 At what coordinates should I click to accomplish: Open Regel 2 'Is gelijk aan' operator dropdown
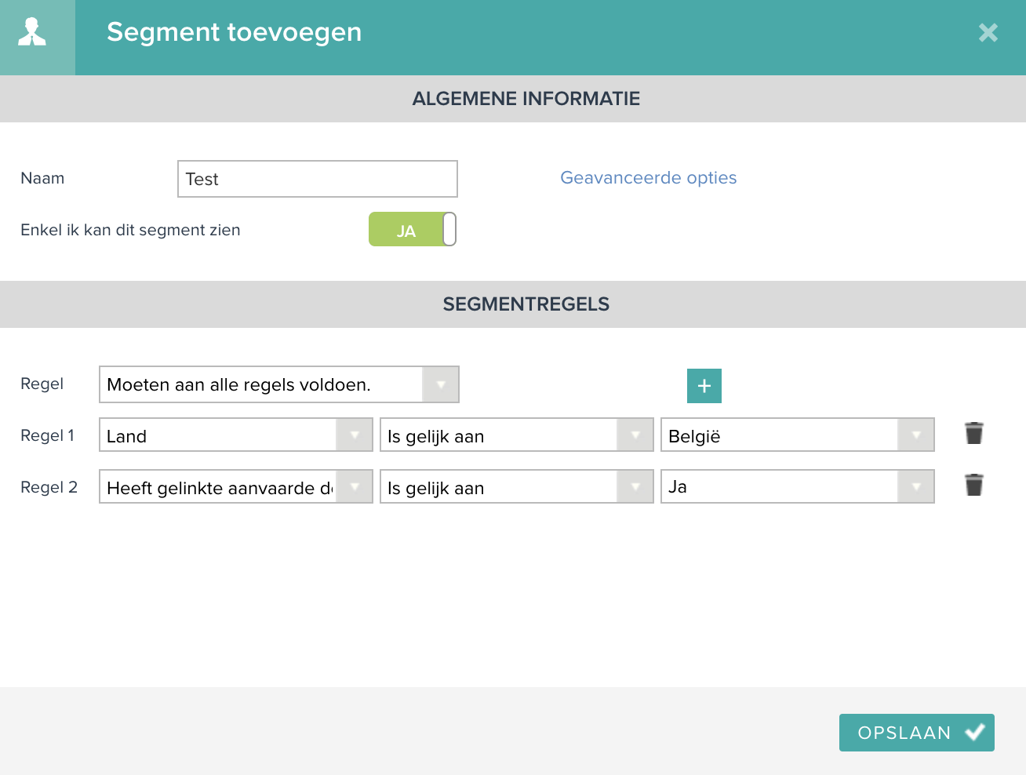tap(517, 487)
